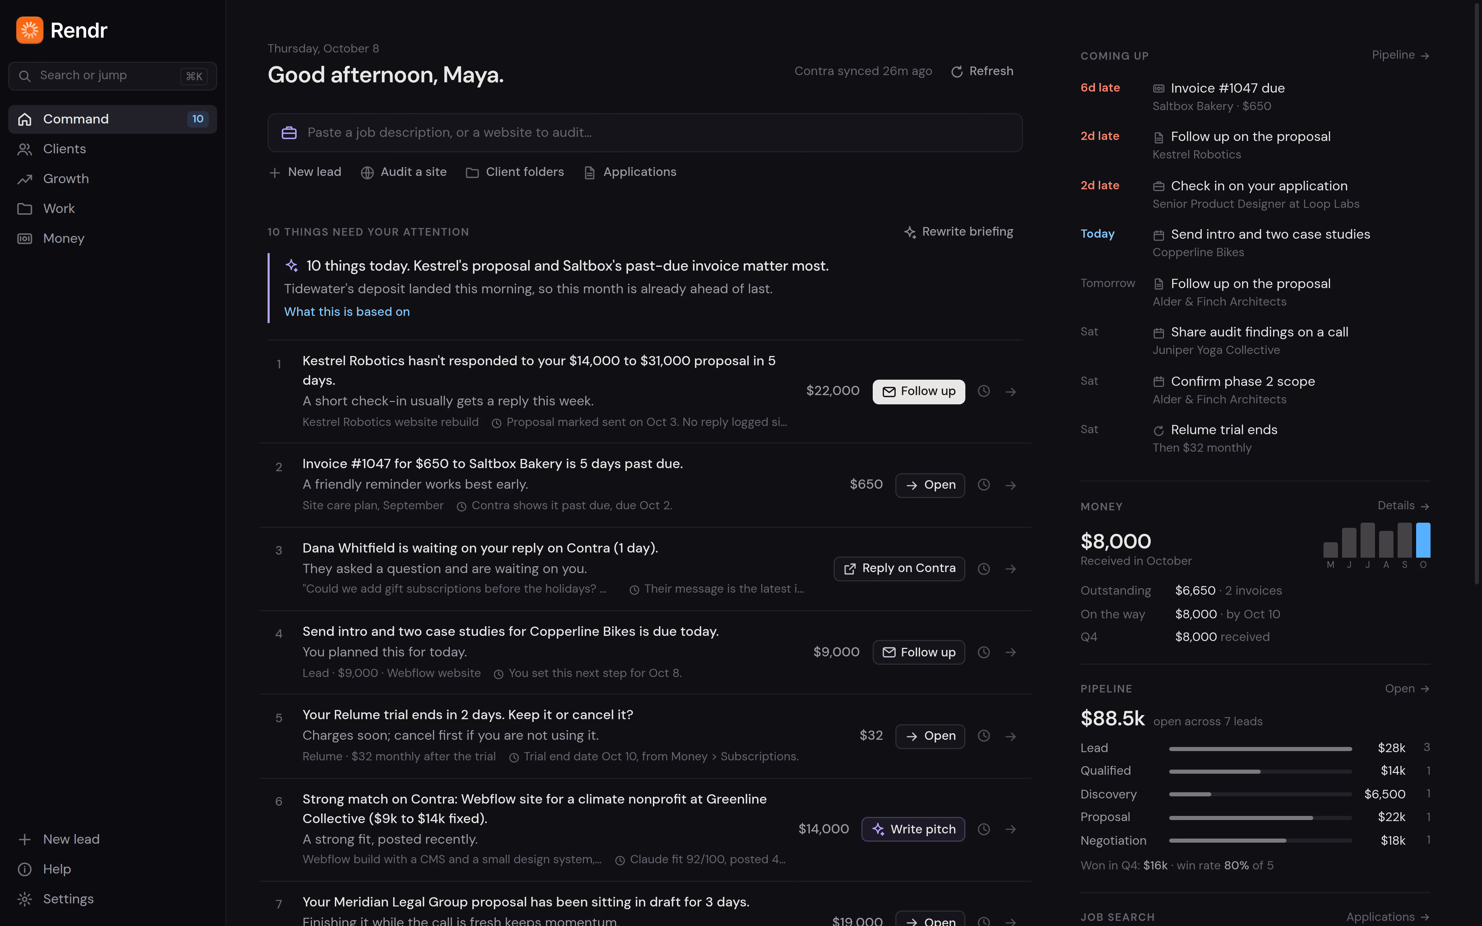Snooze clock icon on Dana Whitfield row
This screenshot has width=1482, height=926.
pos(984,569)
